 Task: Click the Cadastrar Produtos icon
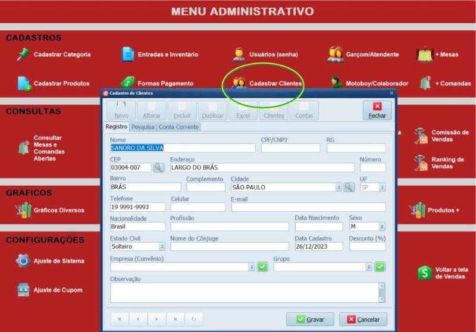[24, 83]
